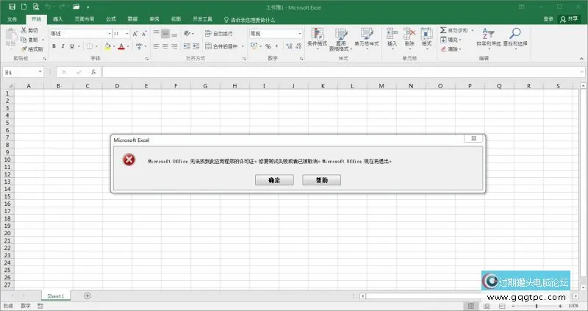Click the 查找和选择 magnifier icon

click(515, 33)
